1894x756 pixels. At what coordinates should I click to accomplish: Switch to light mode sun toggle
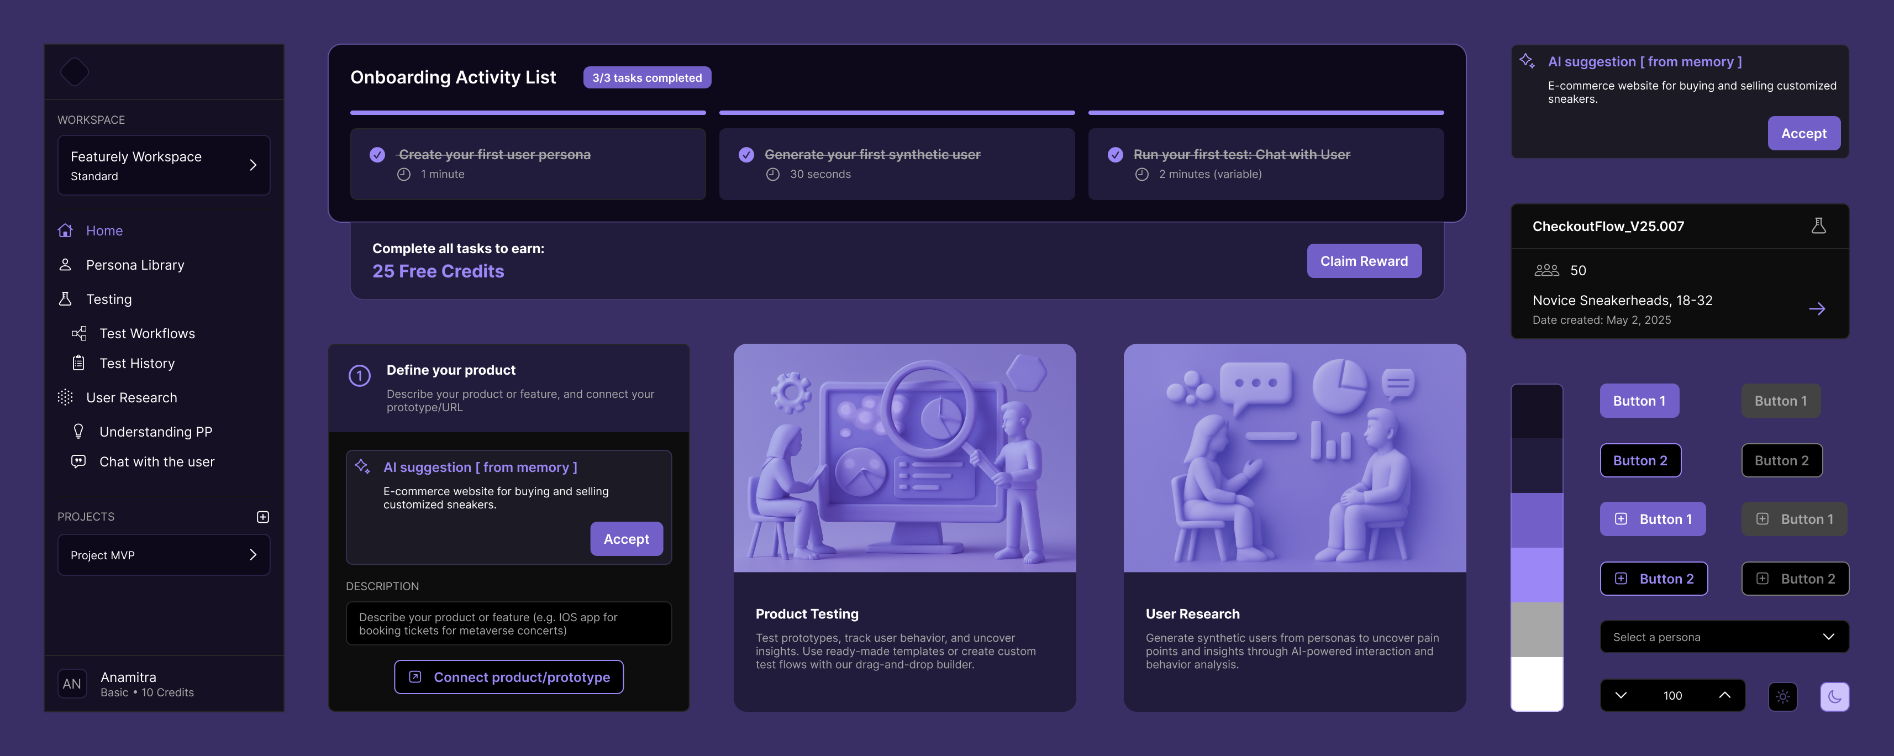(1782, 696)
